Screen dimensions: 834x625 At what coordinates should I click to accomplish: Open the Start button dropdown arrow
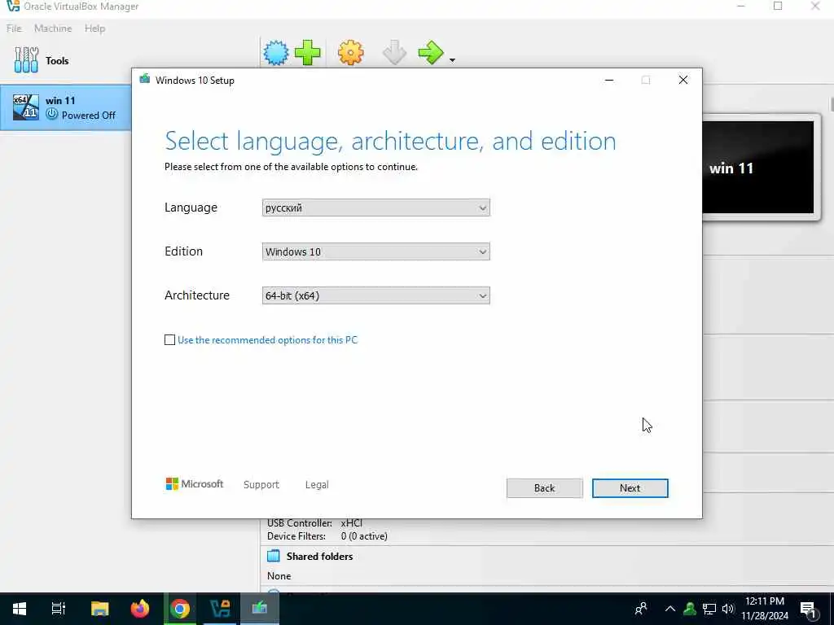452,60
